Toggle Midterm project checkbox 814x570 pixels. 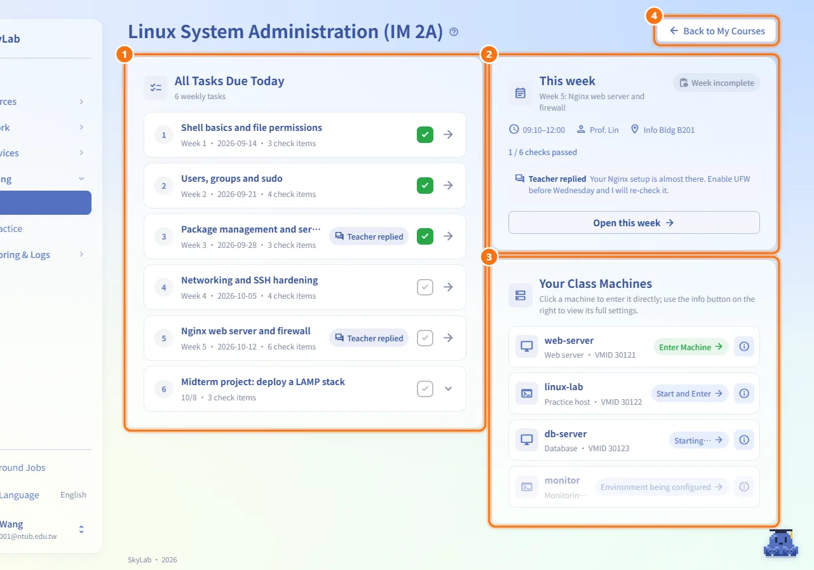(425, 389)
